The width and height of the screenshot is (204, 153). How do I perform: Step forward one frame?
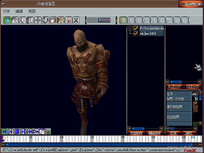tap(23, 132)
